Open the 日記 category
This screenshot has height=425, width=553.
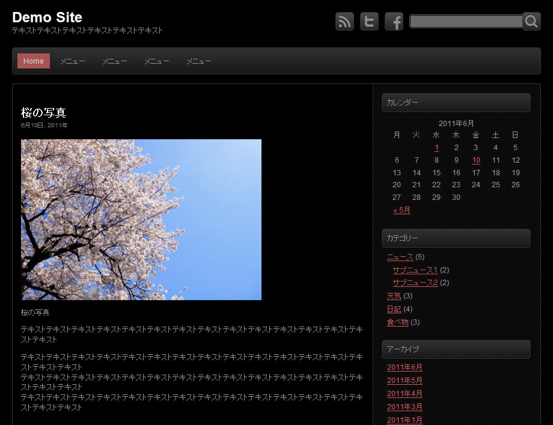tap(394, 309)
